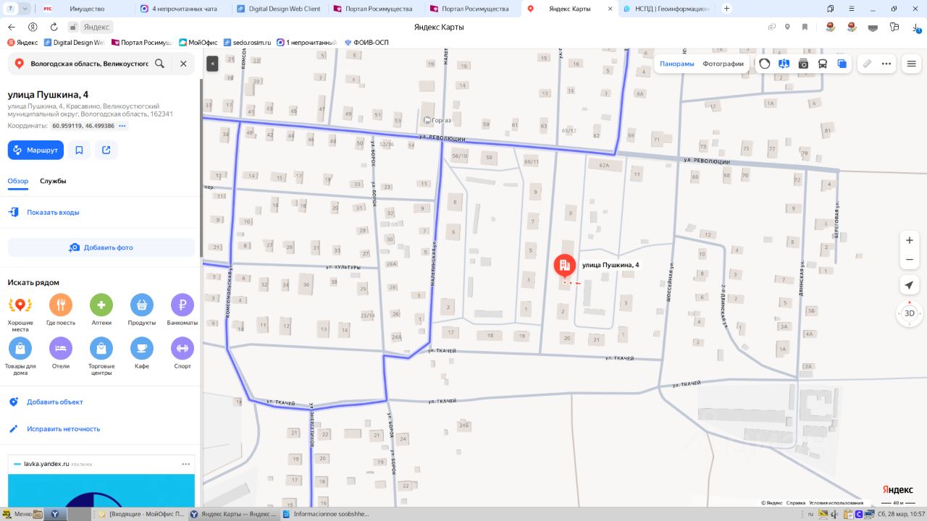Click Добавить объект link
Image resolution: width=927 pixels, height=521 pixels.
pos(55,402)
